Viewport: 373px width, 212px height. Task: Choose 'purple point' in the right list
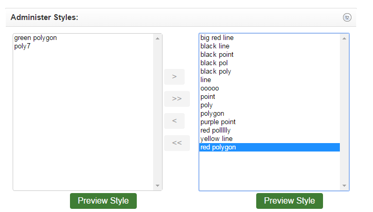point(218,122)
